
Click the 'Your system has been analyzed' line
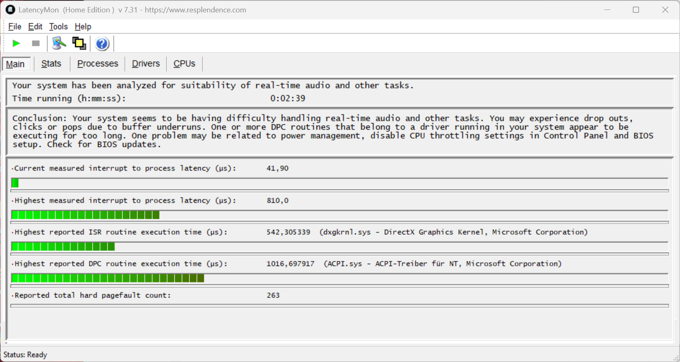tap(213, 86)
